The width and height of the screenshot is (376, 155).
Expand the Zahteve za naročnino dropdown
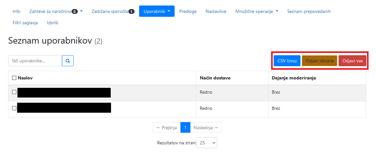(x=56, y=11)
